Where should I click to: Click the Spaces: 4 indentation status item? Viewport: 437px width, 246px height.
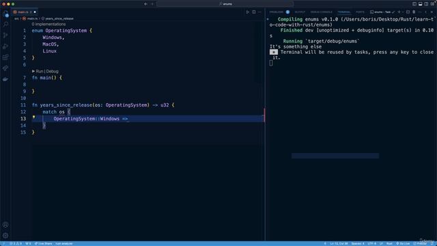pos(358,243)
